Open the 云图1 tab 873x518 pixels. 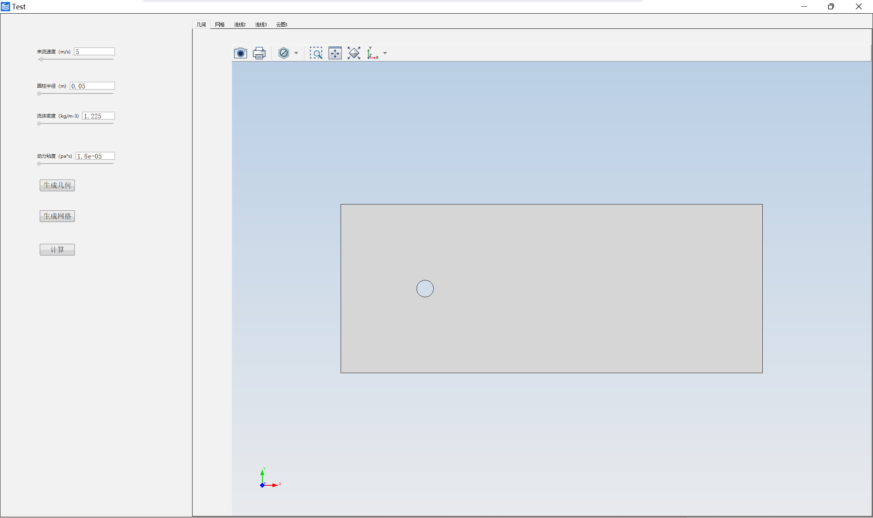click(282, 25)
